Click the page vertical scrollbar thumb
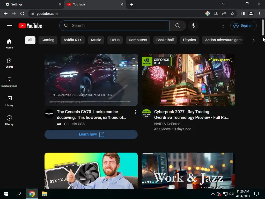Screen dimensions: 265x199 coord(263,27)
